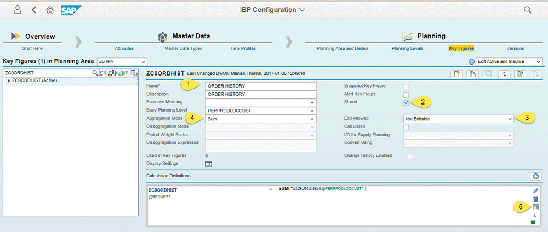This screenshot has height=232, width=548.
Task: Open Planning Area and Details tab
Action: 342,49
